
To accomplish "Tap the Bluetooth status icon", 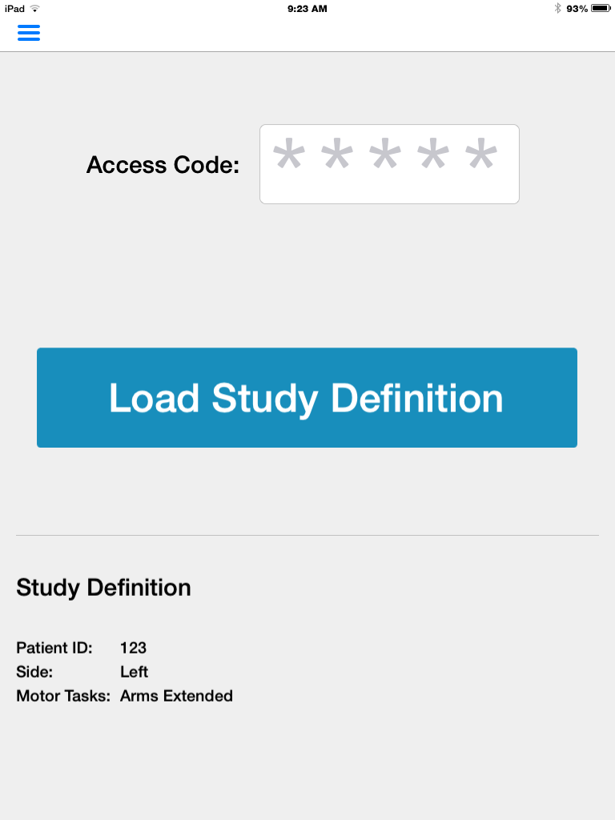I will pyautogui.click(x=557, y=8).
